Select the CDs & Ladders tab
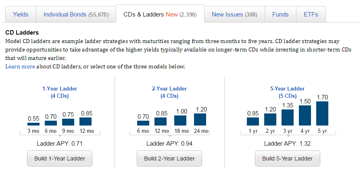The width and height of the screenshot is (361, 175). [x=160, y=14]
